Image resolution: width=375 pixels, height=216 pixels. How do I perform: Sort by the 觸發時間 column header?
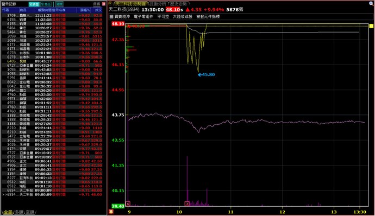tap(42, 10)
